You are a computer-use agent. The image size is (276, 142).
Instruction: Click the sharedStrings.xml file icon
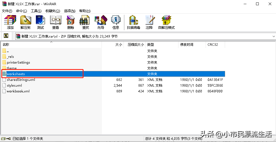click(4, 79)
